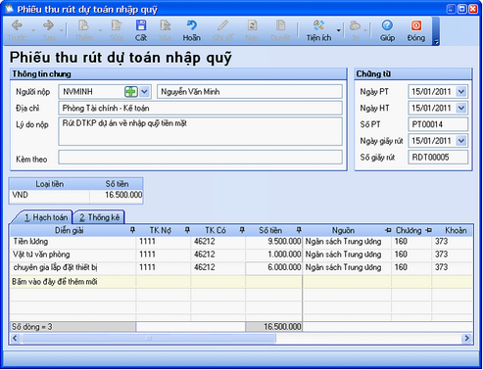
Task: Click the Lý do nộp text area
Action: click(x=200, y=131)
